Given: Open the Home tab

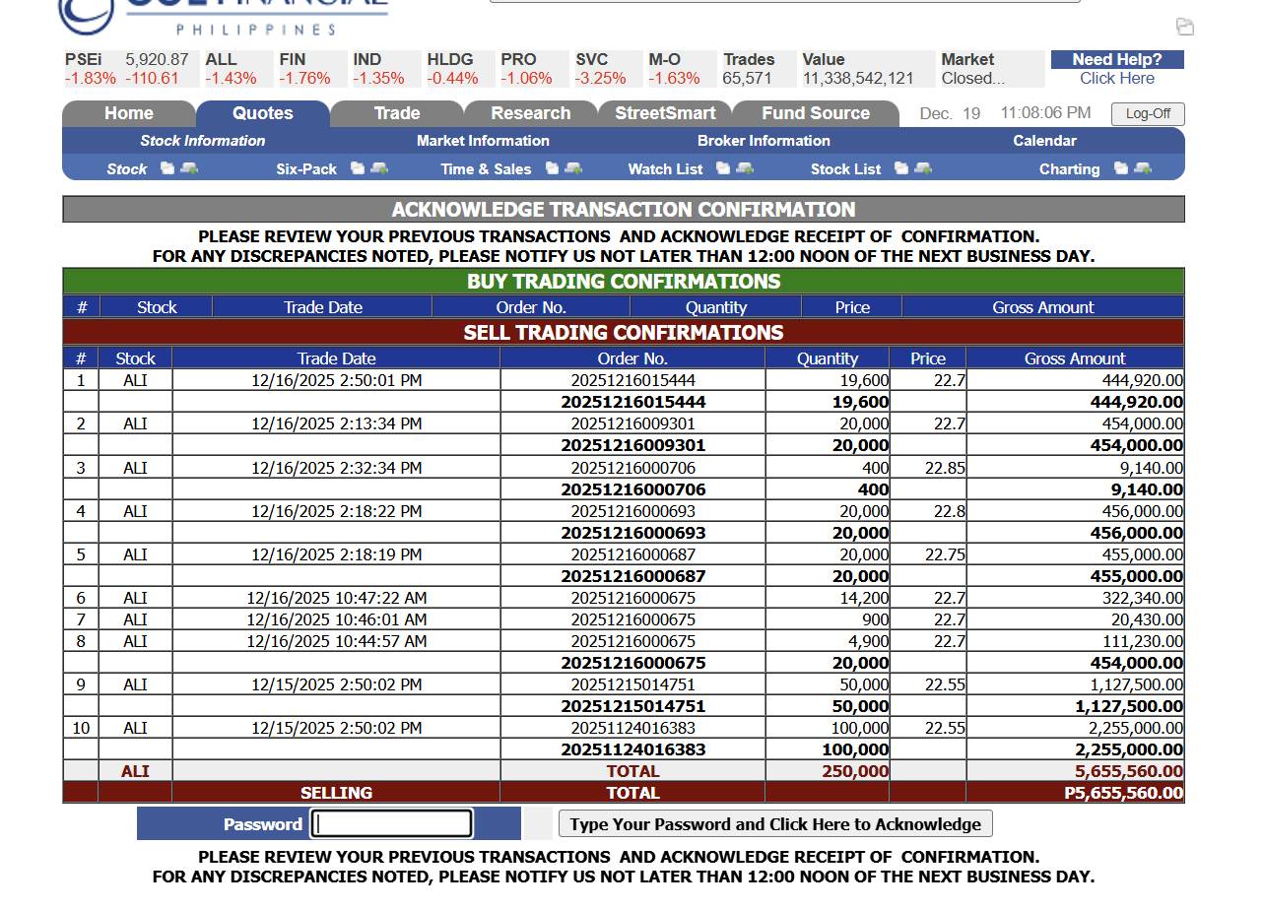Looking at the screenshot, I should tap(129, 113).
